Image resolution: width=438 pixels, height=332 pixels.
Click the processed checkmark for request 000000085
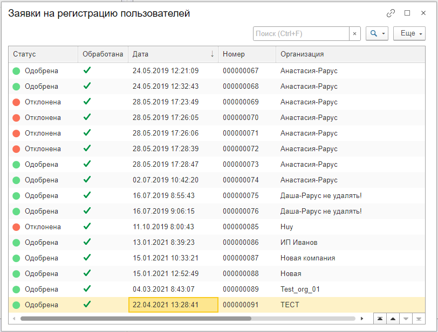tap(87, 227)
